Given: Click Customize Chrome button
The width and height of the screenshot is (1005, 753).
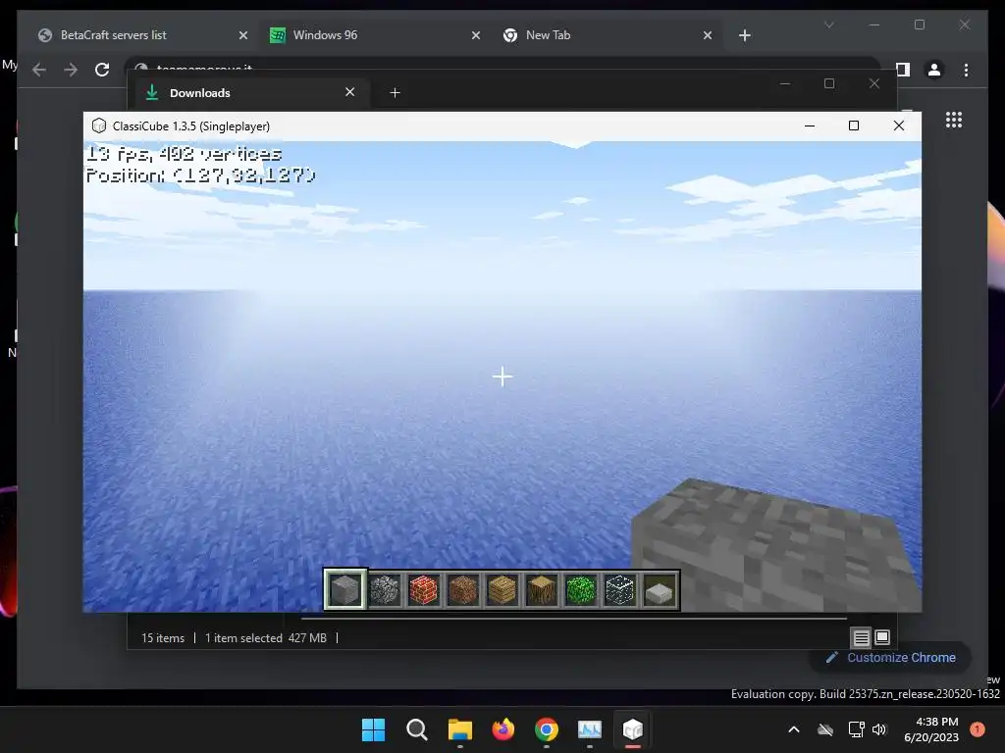Looking at the screenshot, I should 891,658.
